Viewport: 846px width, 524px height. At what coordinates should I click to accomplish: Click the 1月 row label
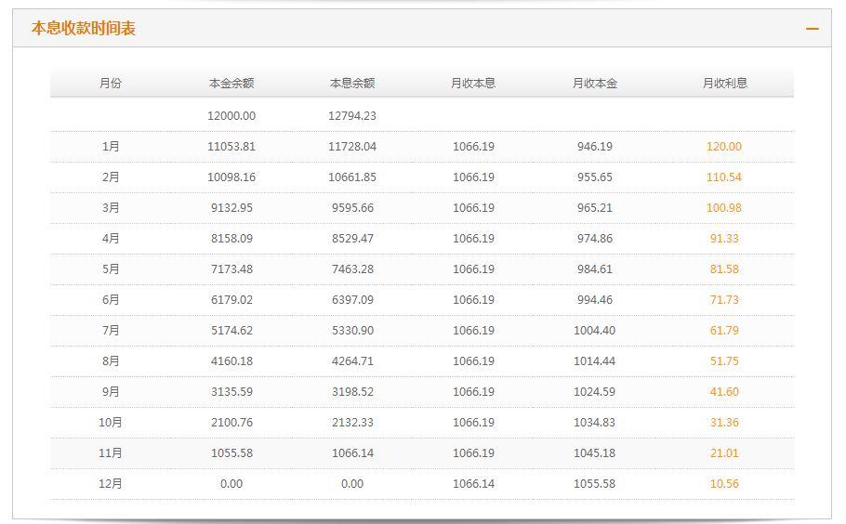tap(111, 147)
